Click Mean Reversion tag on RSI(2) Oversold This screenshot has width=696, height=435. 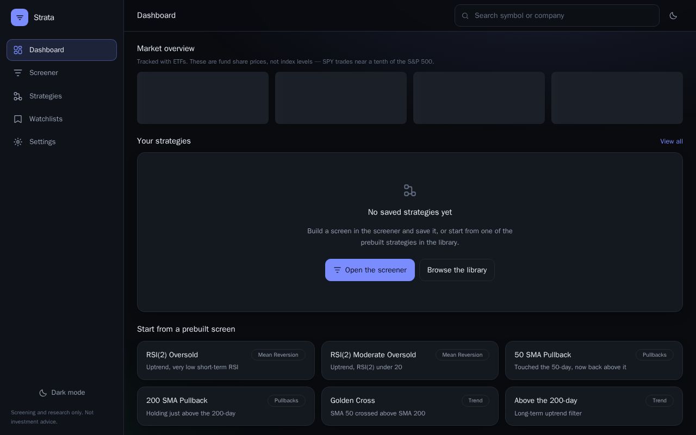click(278, 355)
